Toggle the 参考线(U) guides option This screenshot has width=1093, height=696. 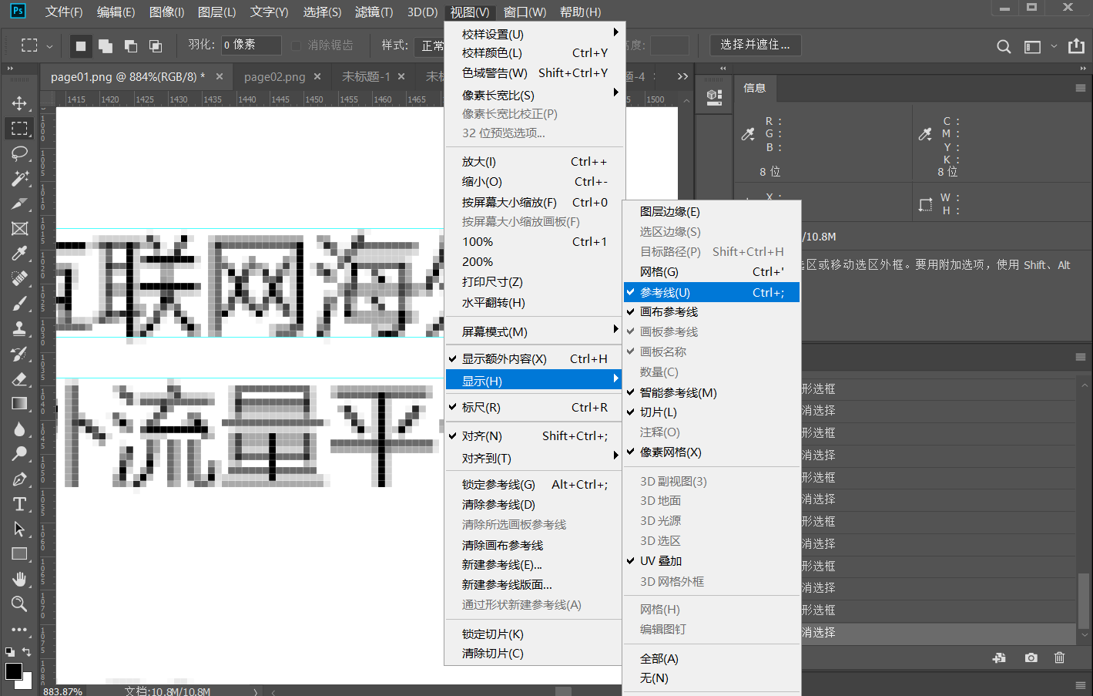pyautogui.click(x=712, y=292)
